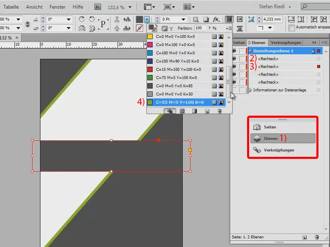Viewport: 330px width, 247px height.
Task: Click the constrain proportions chain icon
Action: coord(27,24)
